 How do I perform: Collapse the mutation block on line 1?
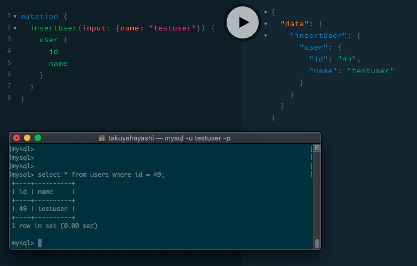pyautogui.click(x=15, y=17)
